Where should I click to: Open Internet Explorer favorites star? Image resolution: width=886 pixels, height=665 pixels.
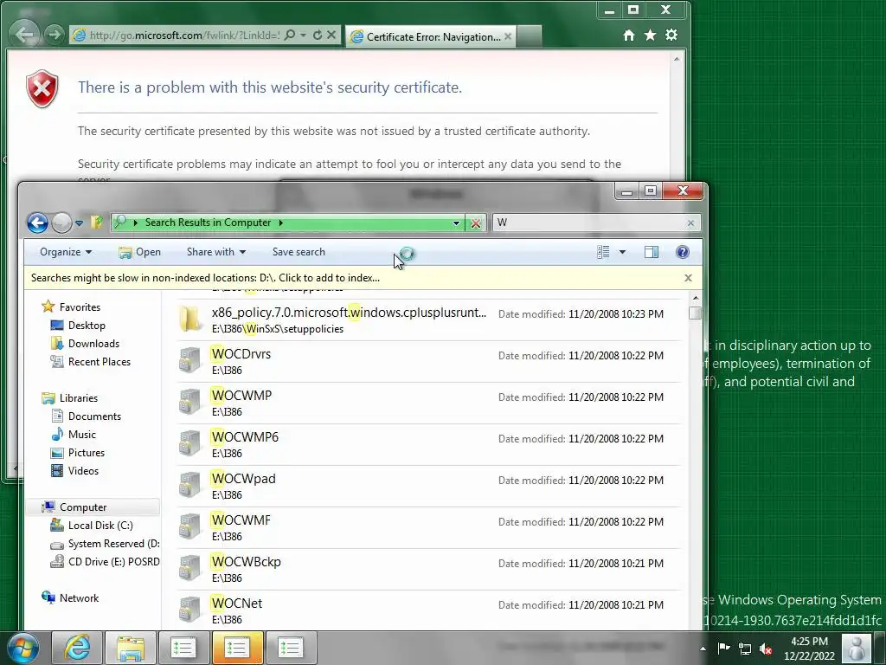[651, 35]
